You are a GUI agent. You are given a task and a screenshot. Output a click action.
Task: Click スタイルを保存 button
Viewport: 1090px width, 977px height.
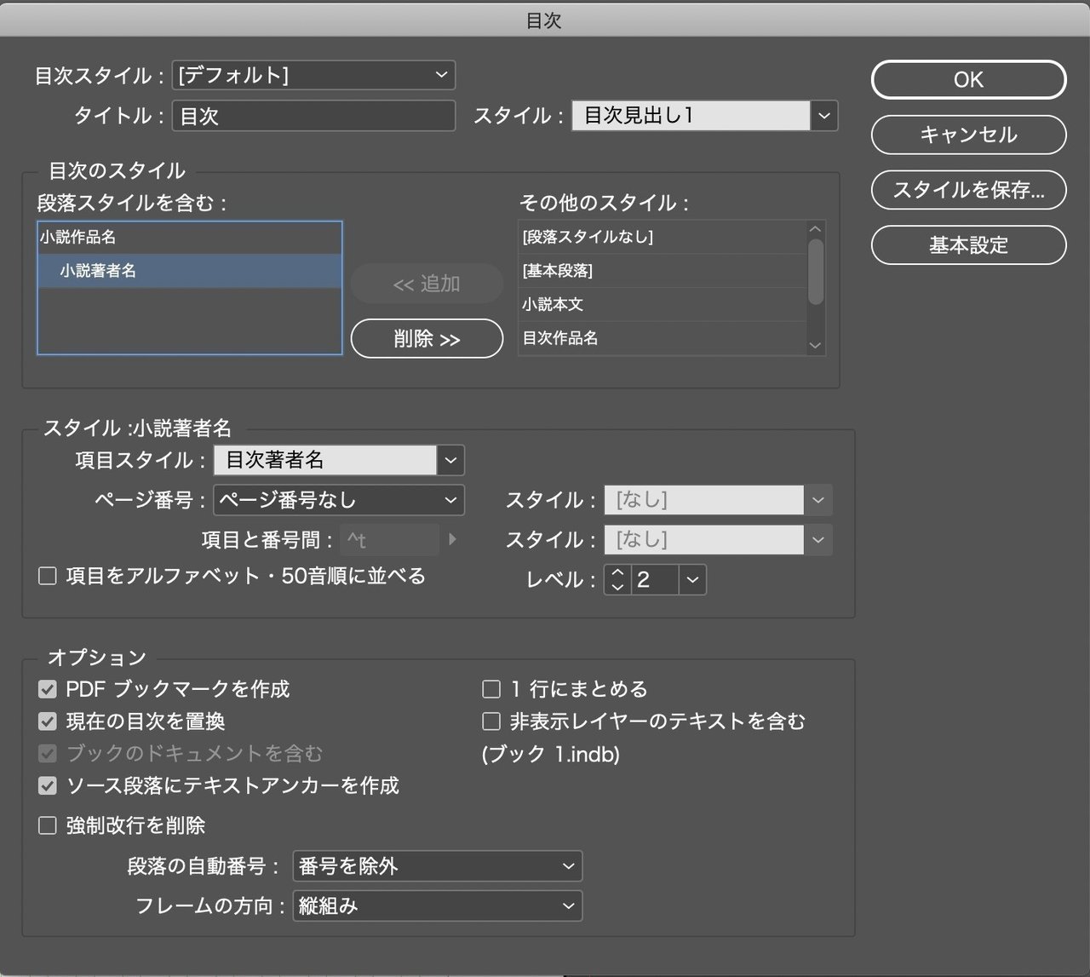(x=968, y=190)
